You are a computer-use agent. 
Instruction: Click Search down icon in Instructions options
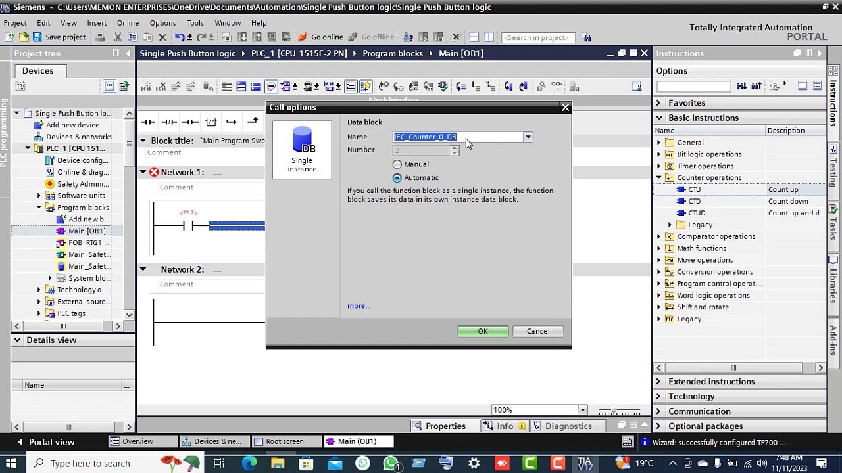click(x=741, y=86)
